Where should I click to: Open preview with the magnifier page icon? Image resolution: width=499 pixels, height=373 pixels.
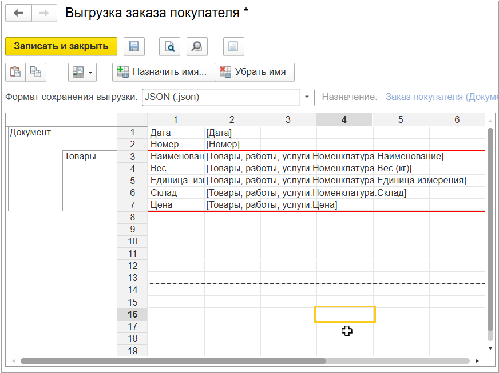(170, 46)
